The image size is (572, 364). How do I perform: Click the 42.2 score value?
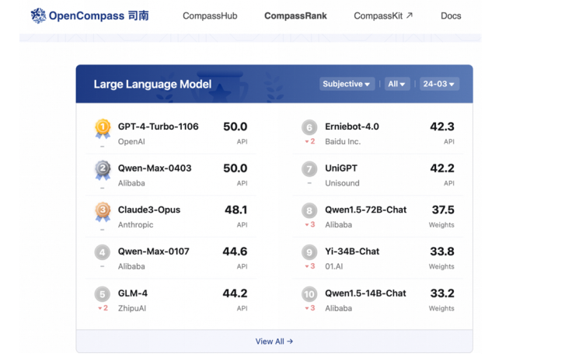(442, 168)
